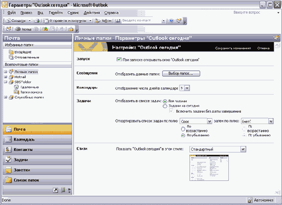
Task: Open the (нет) secondary sort dropdown
Action: (271, 121)
